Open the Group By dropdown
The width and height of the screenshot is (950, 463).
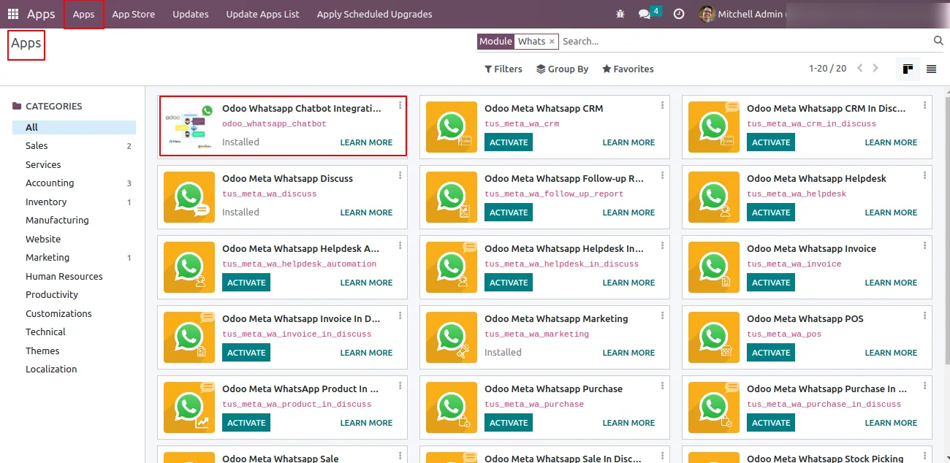tap(562, 69)
